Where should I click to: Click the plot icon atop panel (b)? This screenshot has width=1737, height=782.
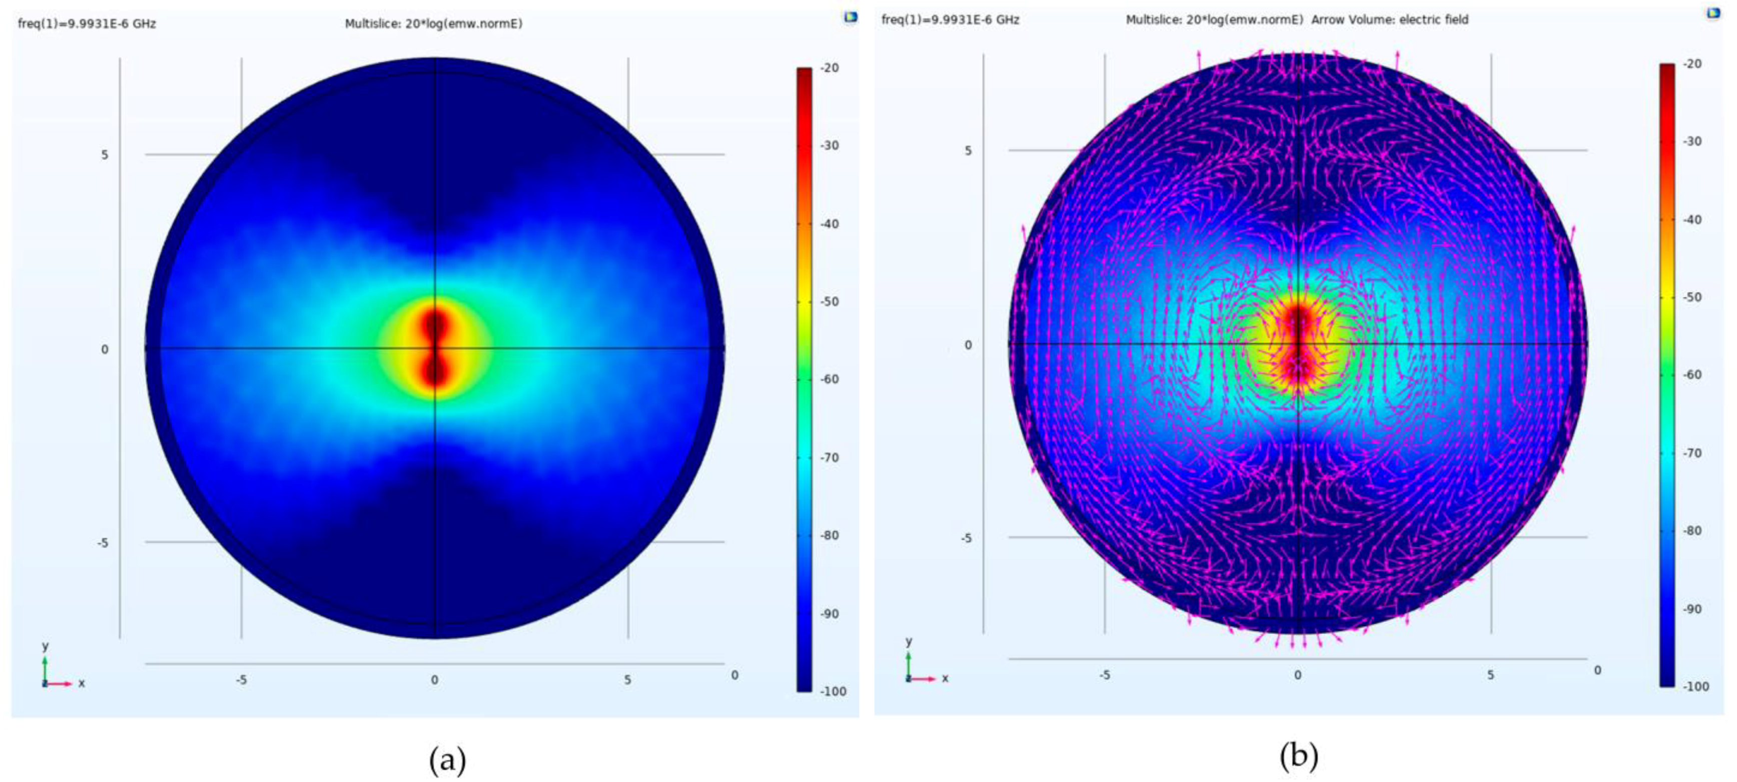pos(1713,13)
